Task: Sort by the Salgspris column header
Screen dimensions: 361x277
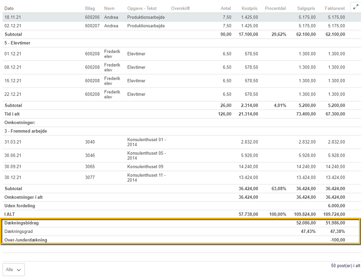Action: 306,8
